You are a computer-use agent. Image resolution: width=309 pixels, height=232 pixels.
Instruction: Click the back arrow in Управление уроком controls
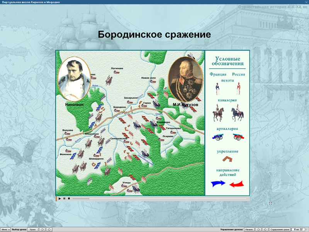pyautogui.click(x=258, y=229)
